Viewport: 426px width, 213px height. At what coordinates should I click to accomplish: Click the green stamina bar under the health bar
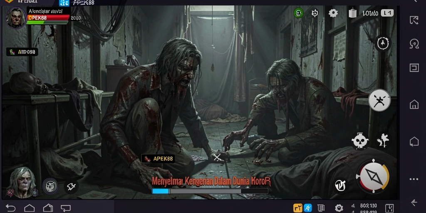coord(47,22)
